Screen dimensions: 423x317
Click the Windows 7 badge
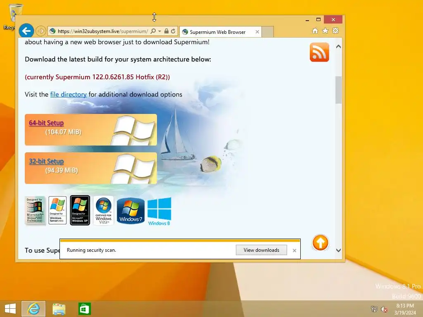[131, 211]
